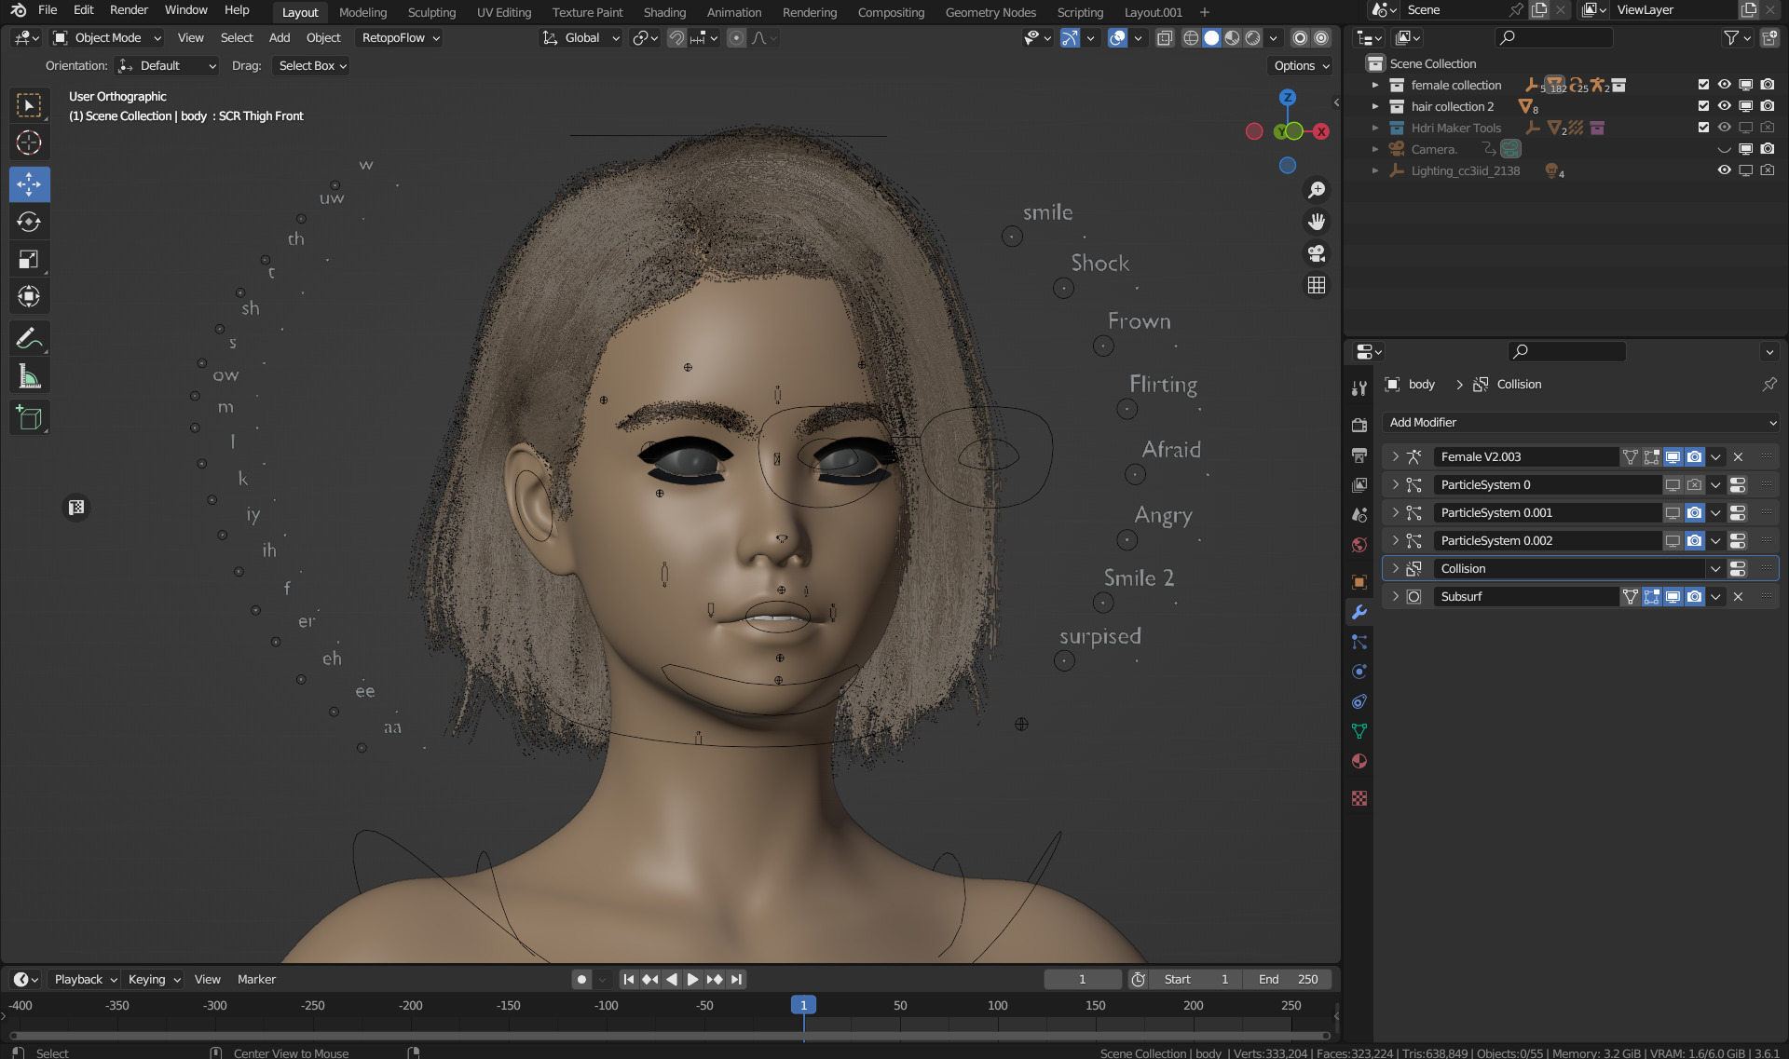This screenshot has width=1789, height=1059.
Task: Open the Add Modifier dropdown
Action: click(x=1581, y=423)
